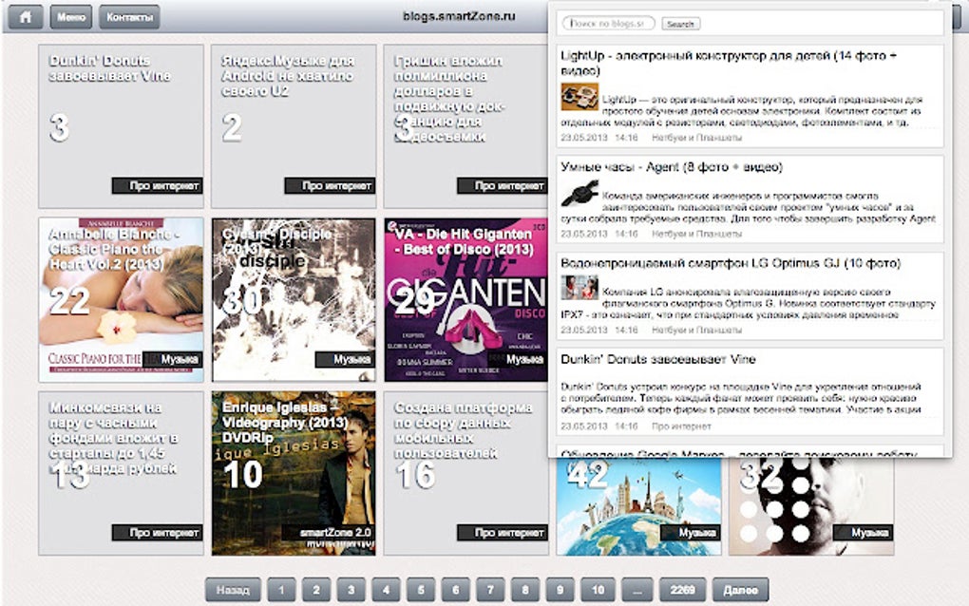Click the Search button
This screenshot has height=606, width=969.
pyautogui.click(x=680, y=24)
